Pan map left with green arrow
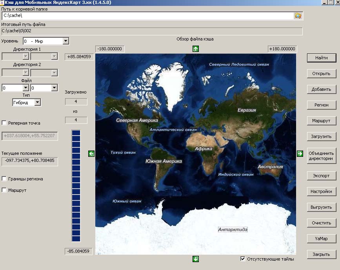 [x=91, y=154]
